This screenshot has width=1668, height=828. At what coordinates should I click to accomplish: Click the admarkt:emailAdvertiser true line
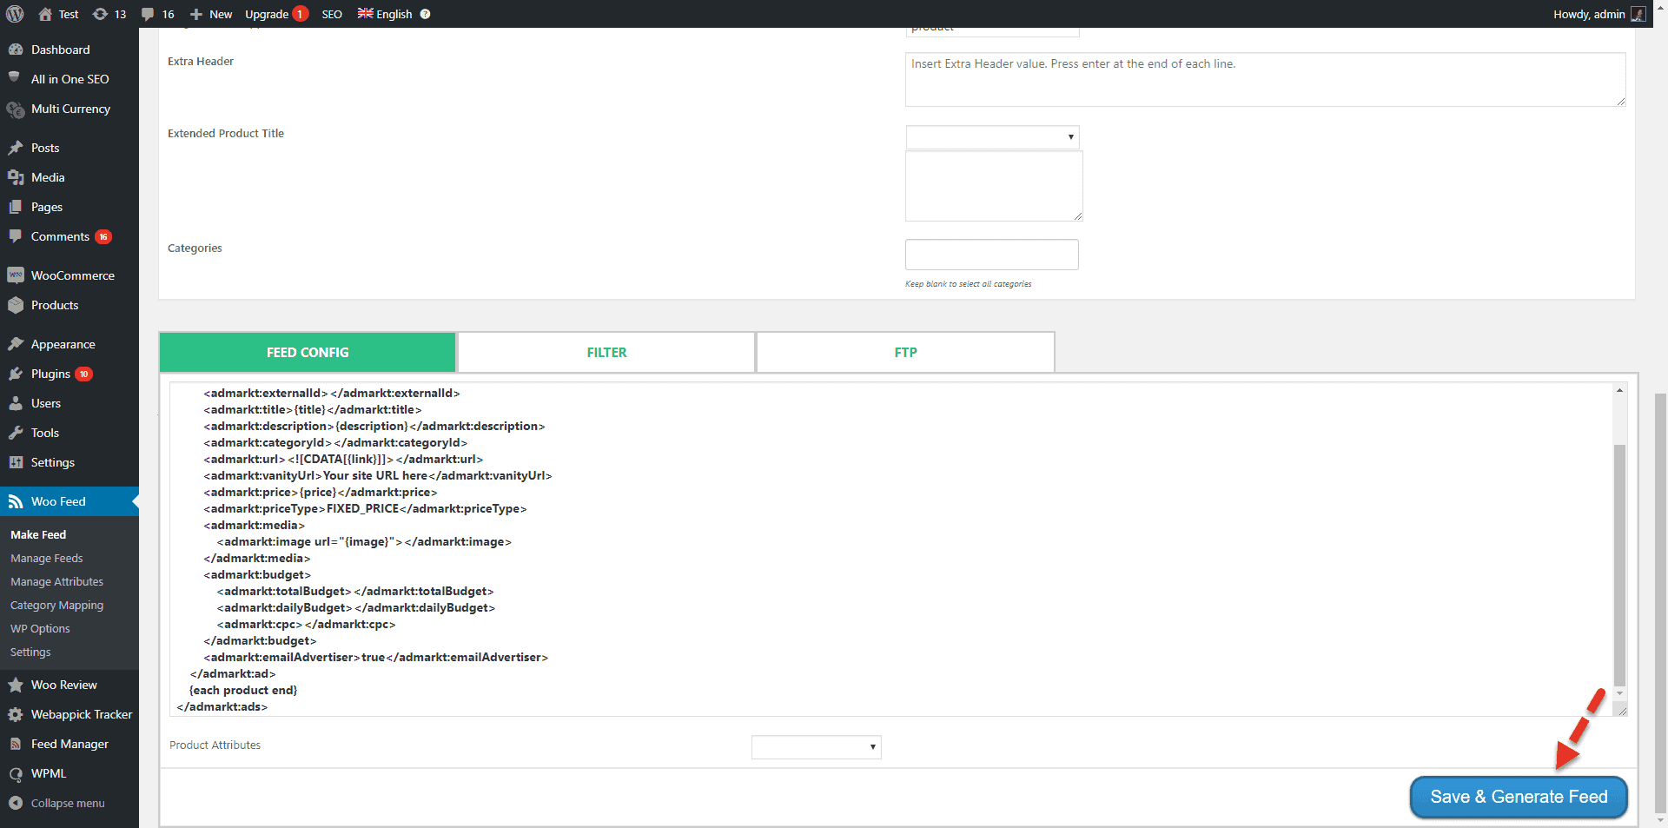pyautogui.click(x=375, y=657)
